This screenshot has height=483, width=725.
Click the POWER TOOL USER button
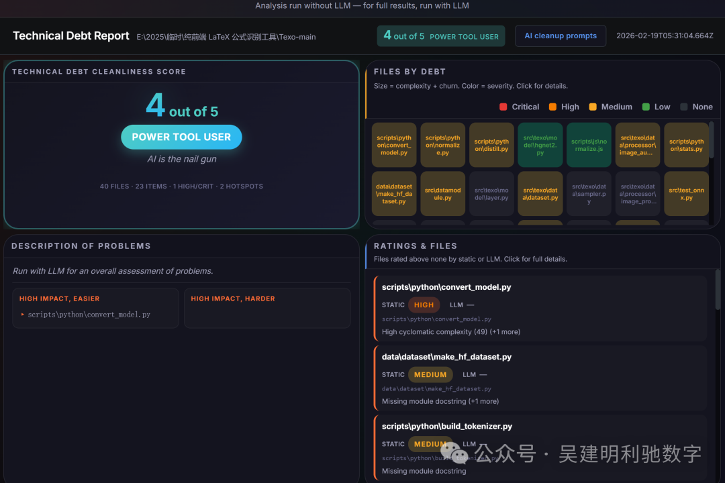(181, 136)
